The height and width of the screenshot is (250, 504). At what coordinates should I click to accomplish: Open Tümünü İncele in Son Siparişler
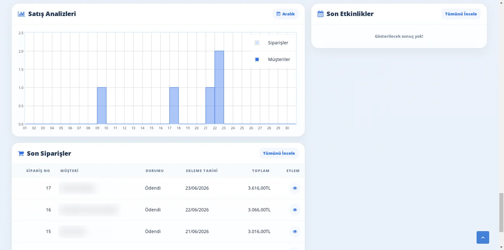279,153
